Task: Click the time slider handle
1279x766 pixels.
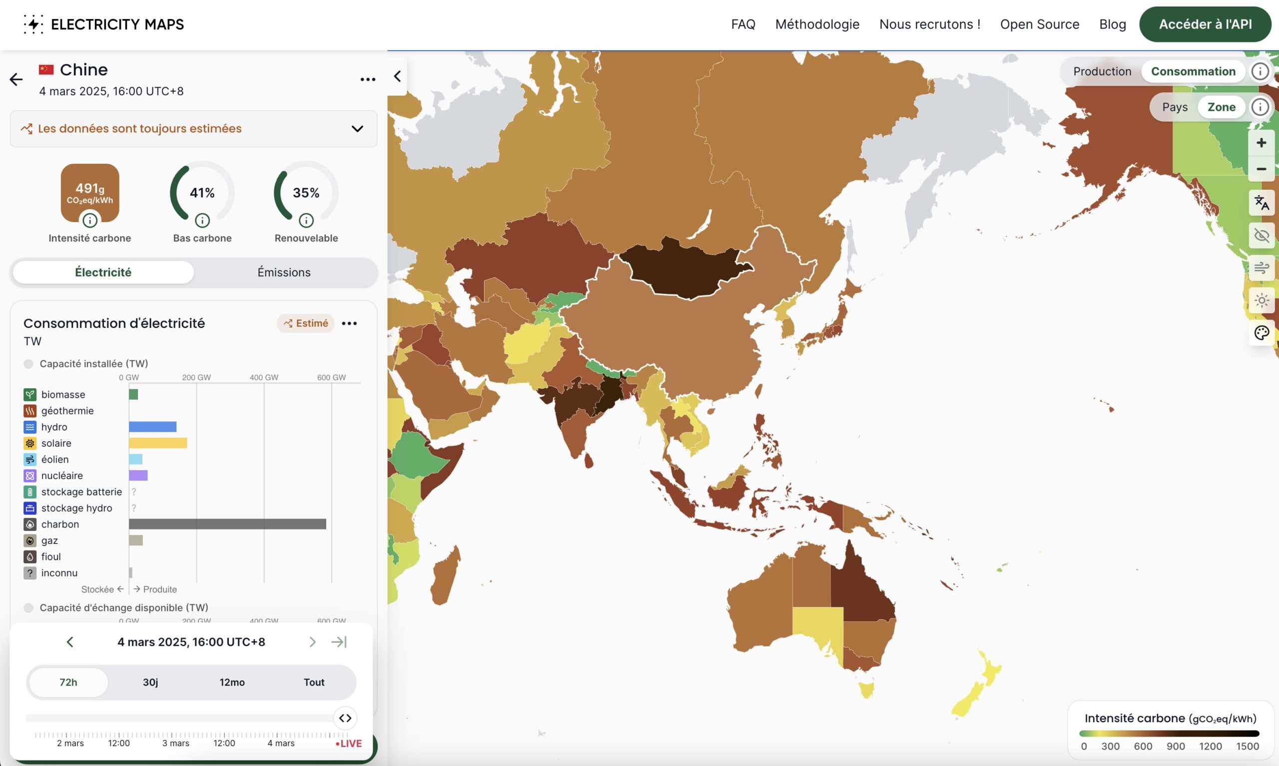Action: 345,718
